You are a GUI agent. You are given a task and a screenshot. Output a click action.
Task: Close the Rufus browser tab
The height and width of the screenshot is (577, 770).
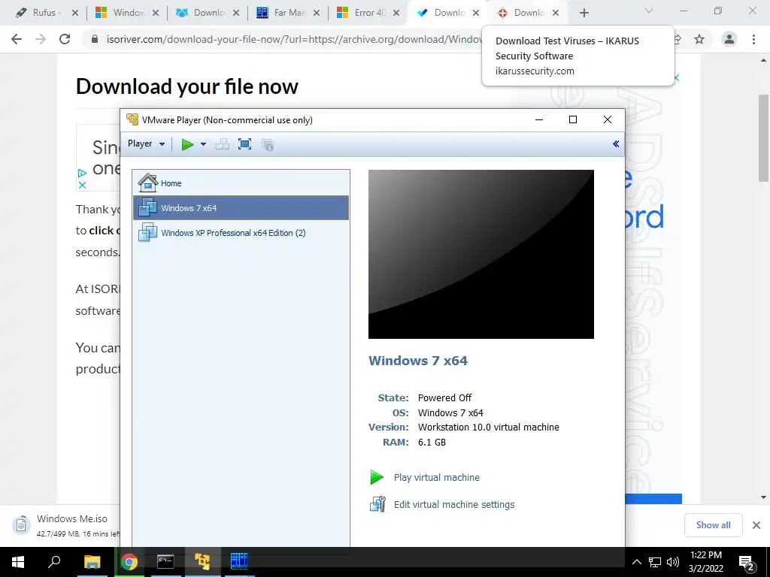pyautogui.click(x=75, y=13)
